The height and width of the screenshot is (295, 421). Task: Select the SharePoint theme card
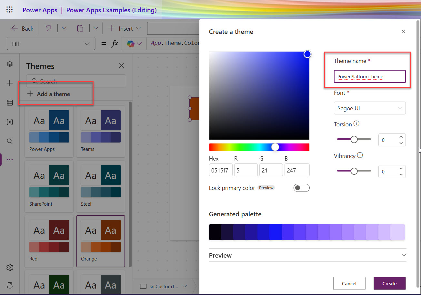49,186
